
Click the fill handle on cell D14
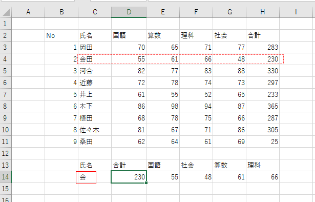tap(146, 183)
